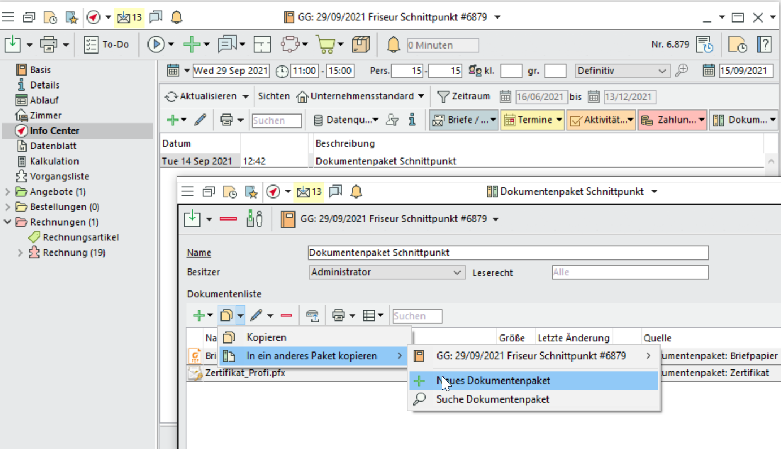The image size is (781, 449).
Task: Click the red minus icon in Dokumentenliste toolbar
Action: [x=287, y=316]
